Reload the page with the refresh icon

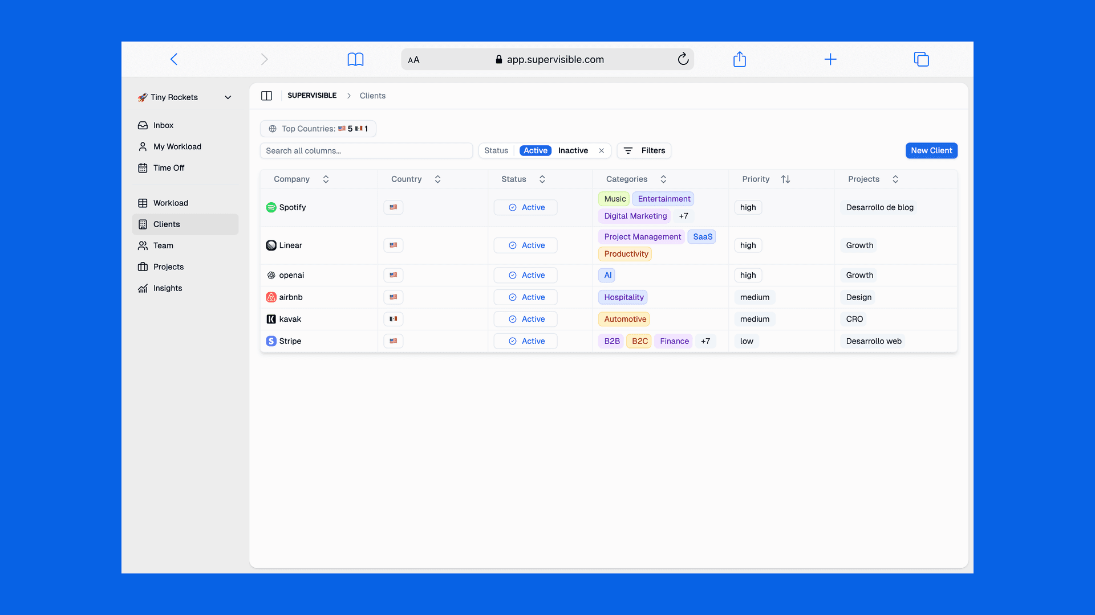click(x=683, y=59)
